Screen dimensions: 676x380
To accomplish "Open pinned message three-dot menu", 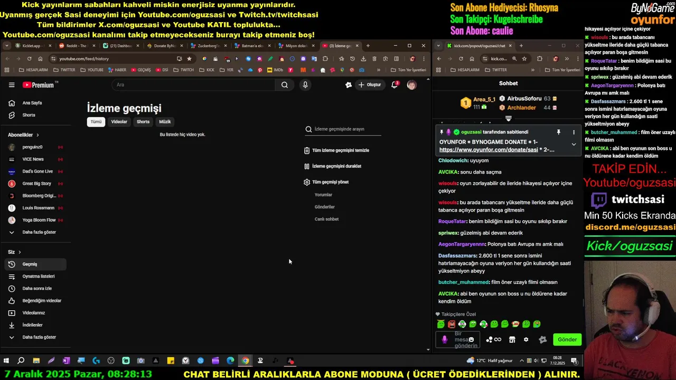I will (x=574, y=132).
